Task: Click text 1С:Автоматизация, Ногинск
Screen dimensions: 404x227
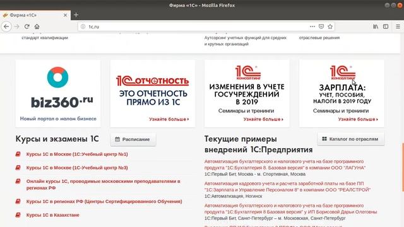Action: coord(233,196)
